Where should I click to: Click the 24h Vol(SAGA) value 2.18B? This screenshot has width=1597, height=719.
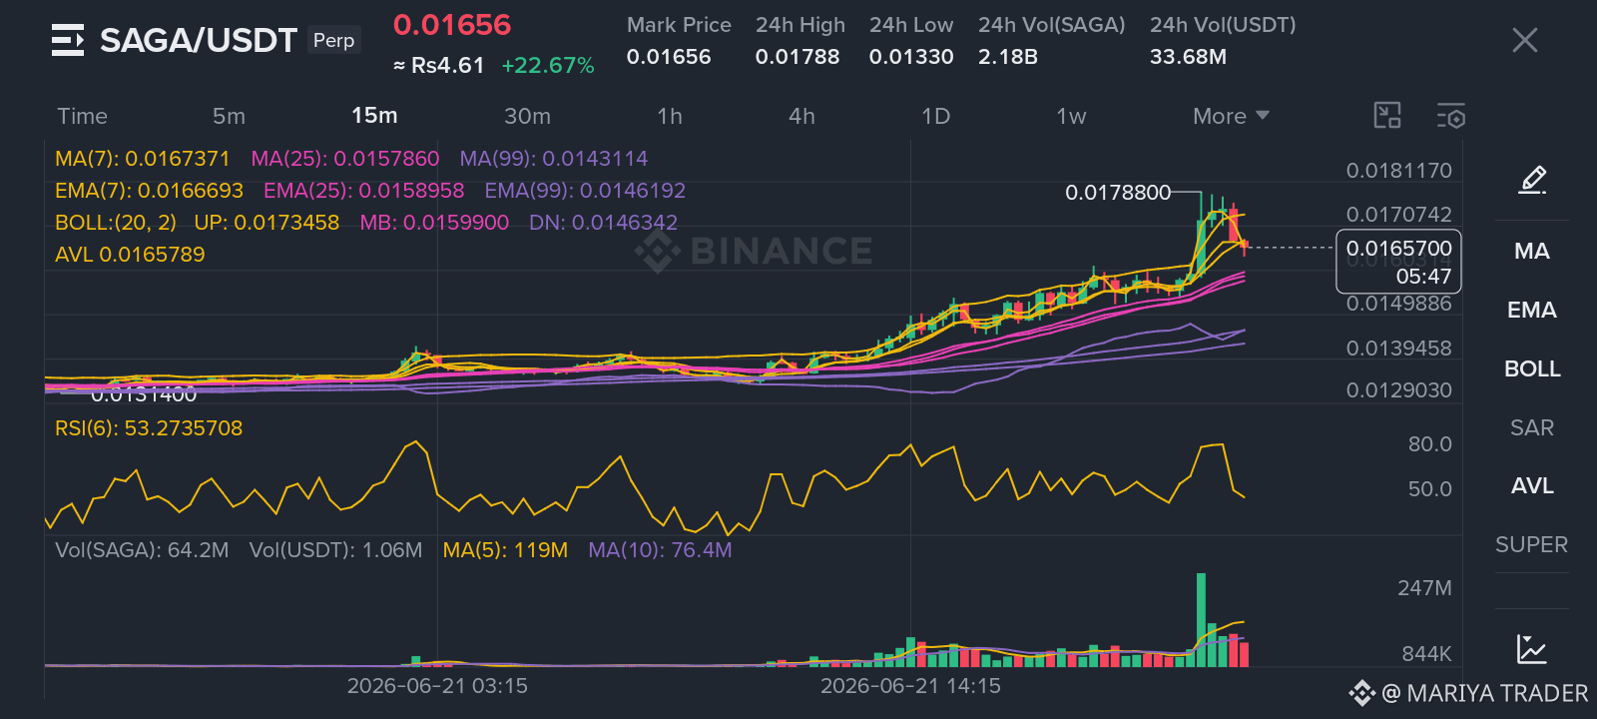(1008, 57)
